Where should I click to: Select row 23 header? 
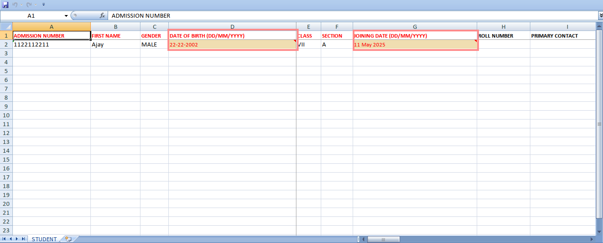pyautogui.click(x=6, y=230)
